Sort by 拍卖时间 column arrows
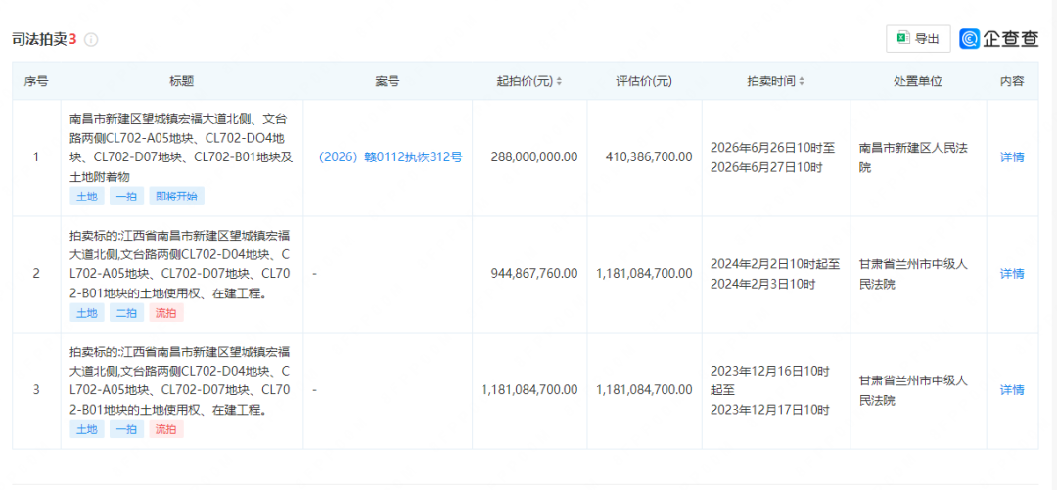Image resolution: width=1057 pixels, height=490 pixels. click(x=801, y=81)
